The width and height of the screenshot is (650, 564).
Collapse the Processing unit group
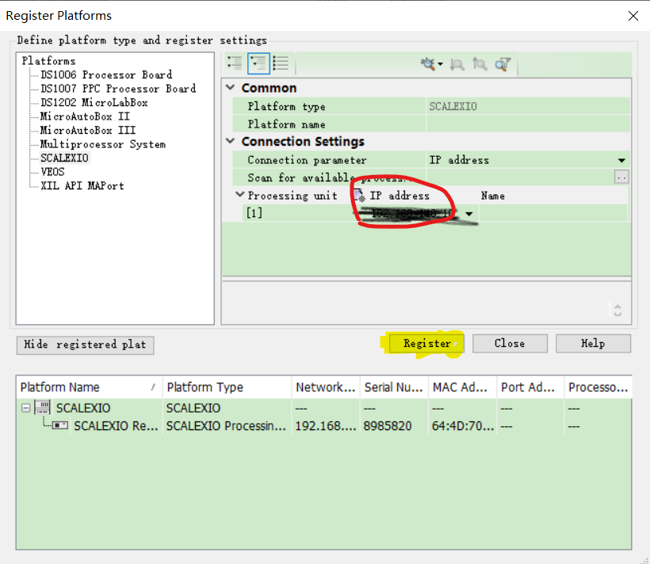tap(240, 195)
